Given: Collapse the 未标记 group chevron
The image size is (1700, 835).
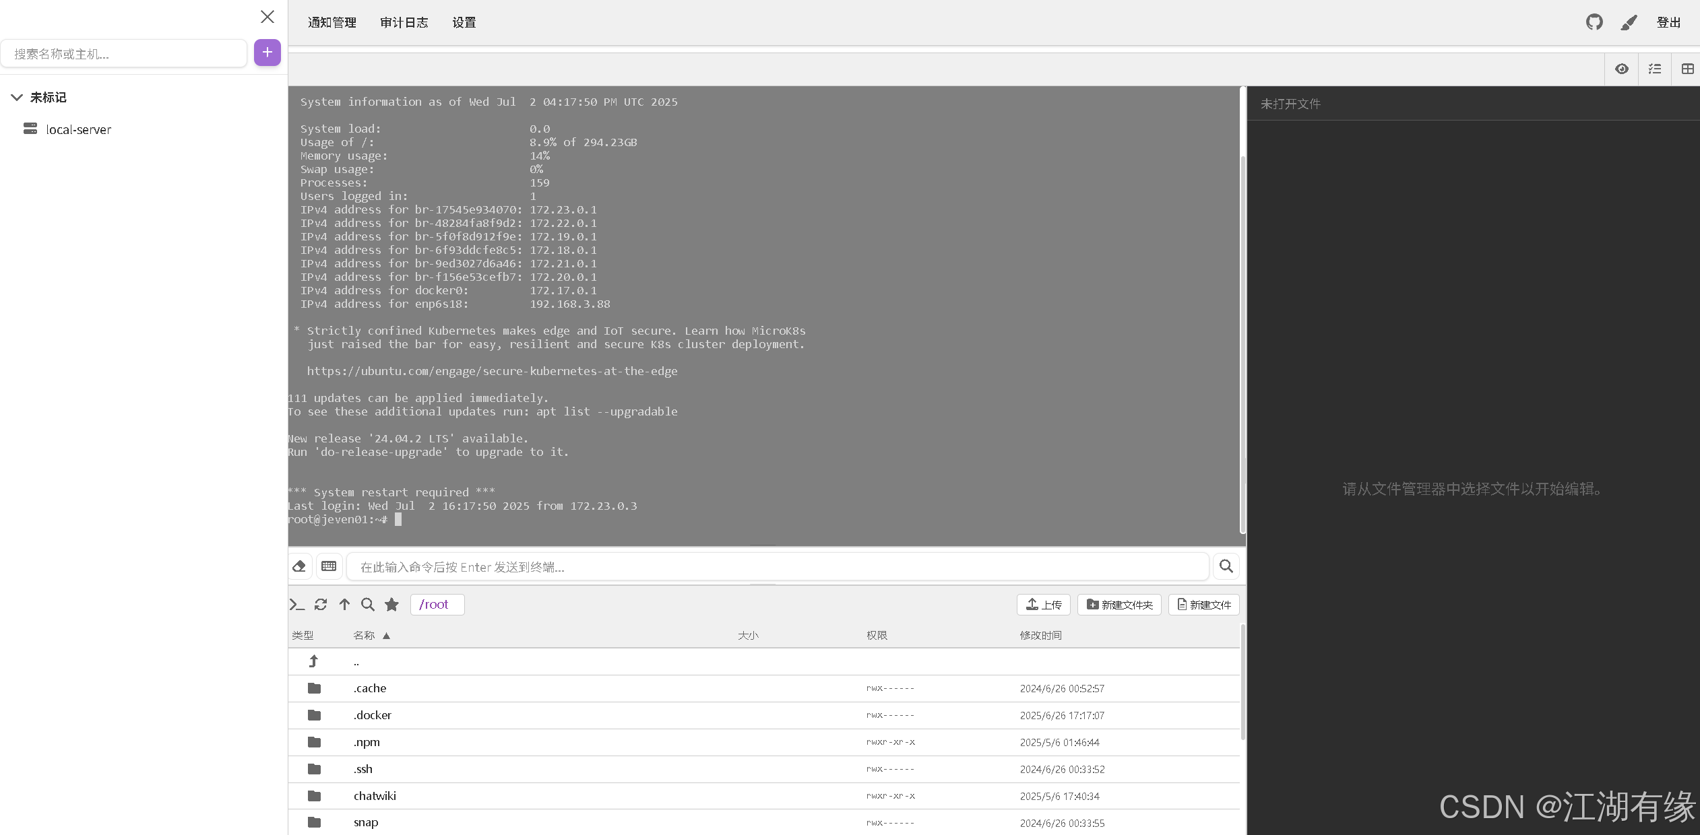Looking at the screenshot, I should tap(17, 98).
